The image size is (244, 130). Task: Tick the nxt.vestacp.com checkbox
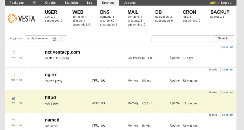tap(13, 53)
